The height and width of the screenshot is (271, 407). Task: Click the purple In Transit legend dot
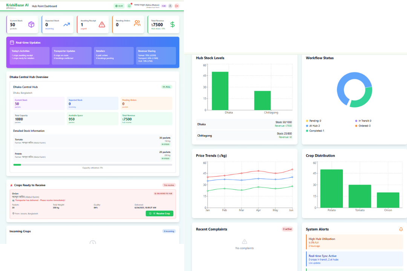tap(356, 121)
